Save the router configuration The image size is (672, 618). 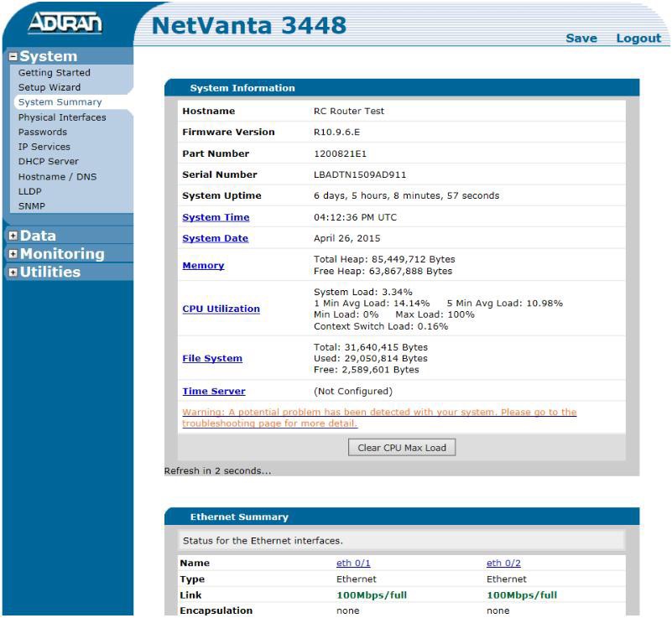pyautogui.click(x=582, y=38)
